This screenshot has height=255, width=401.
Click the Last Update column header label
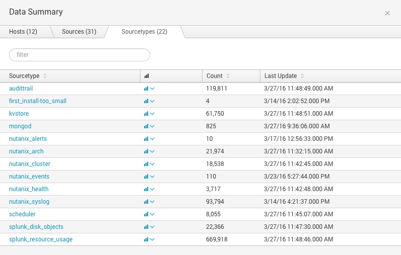tap(281, 76)
